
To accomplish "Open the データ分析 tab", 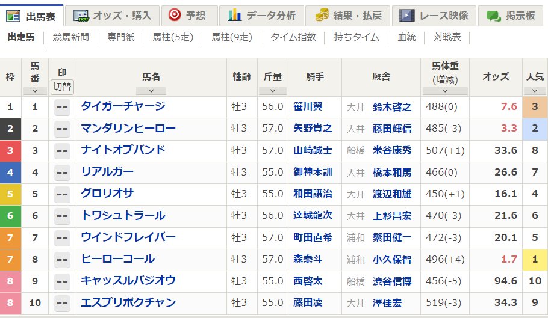I will (x=261, y=16).
